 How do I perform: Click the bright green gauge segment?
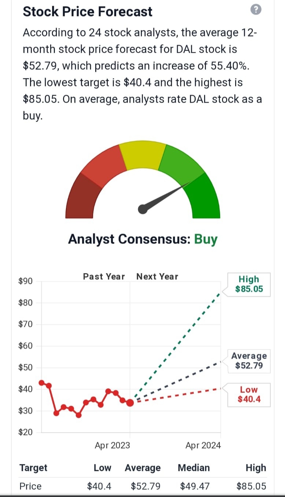pyautogui.click(x=204, y=196)
